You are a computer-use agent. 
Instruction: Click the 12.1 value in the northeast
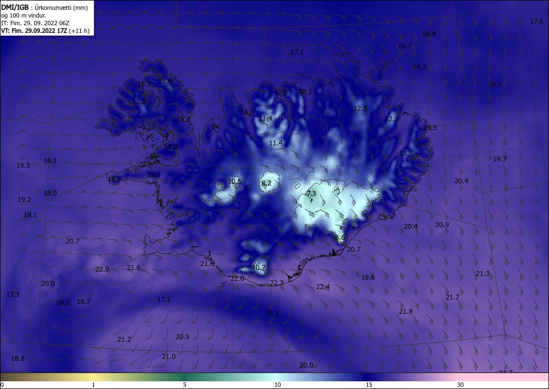click(391, 119)
